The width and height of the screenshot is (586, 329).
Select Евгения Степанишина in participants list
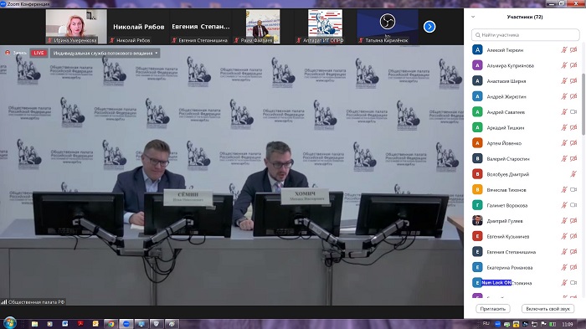[x=525, y=252]
